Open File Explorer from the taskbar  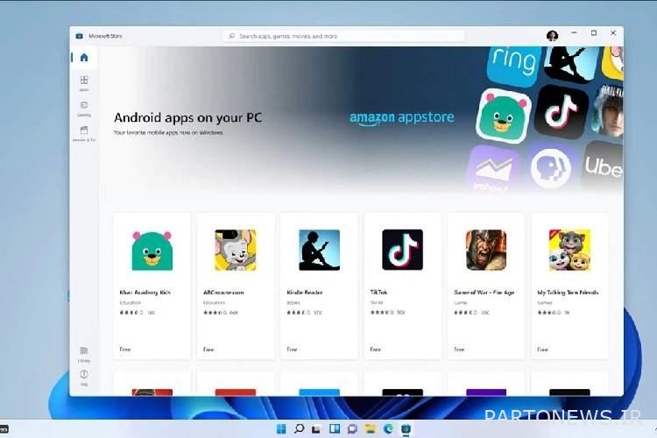[x=370, y=428]
